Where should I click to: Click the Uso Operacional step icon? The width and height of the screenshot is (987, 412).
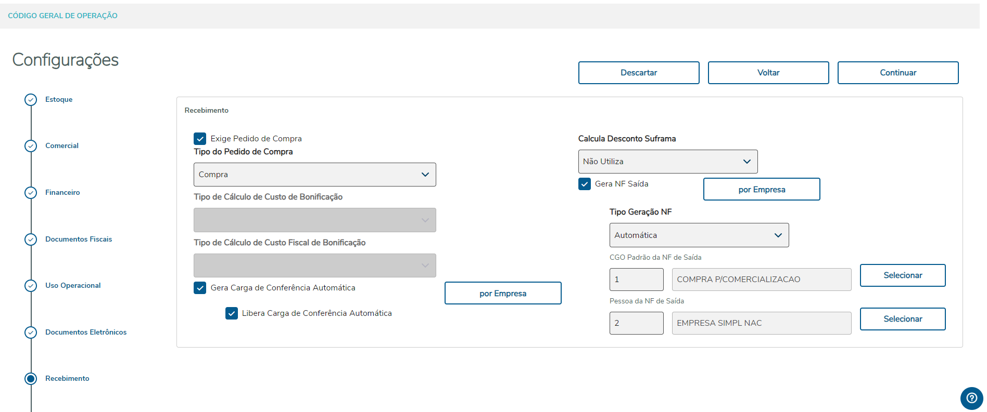coord(31,286)
